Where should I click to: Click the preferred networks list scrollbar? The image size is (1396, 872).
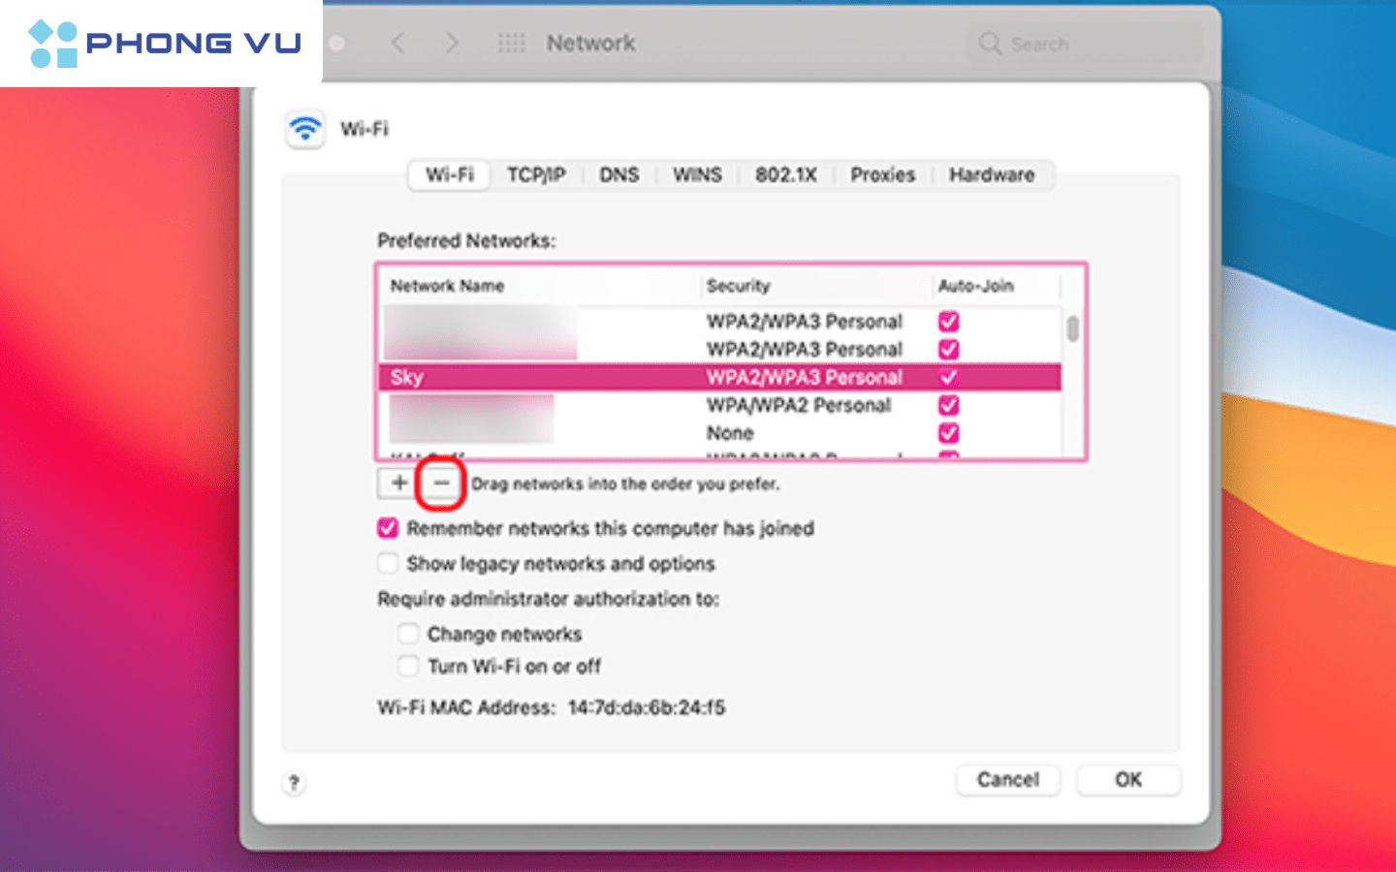coord(1072,329)
